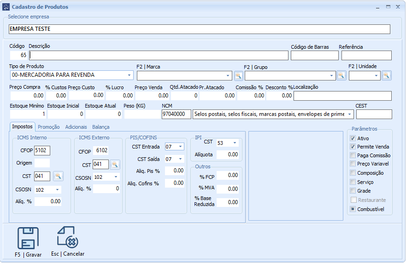Click the F5 Gravar save disk icon

pos(28,238)
